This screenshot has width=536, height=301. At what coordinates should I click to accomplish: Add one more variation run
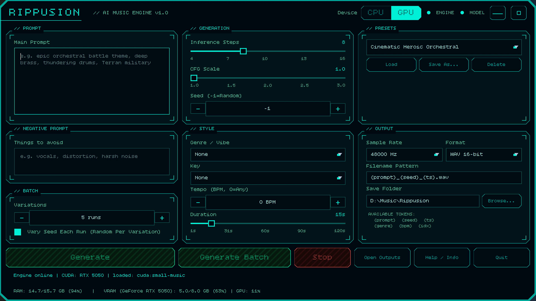pos(162,218)
